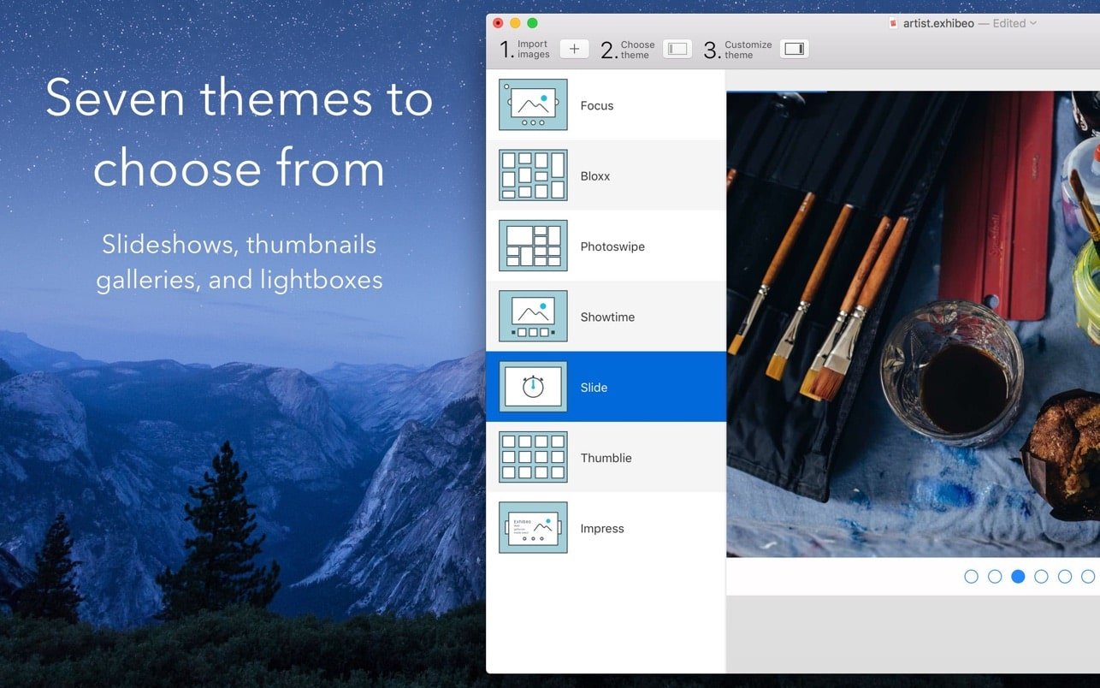Select the Focus theme icon
The height and width of the screenshot is (688, 1100).
tap(533, 105)
